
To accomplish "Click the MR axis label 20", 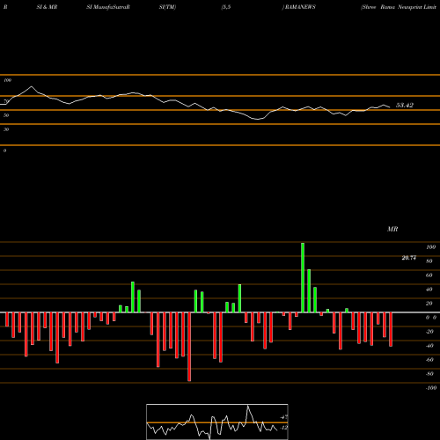I will coord(429,304).
